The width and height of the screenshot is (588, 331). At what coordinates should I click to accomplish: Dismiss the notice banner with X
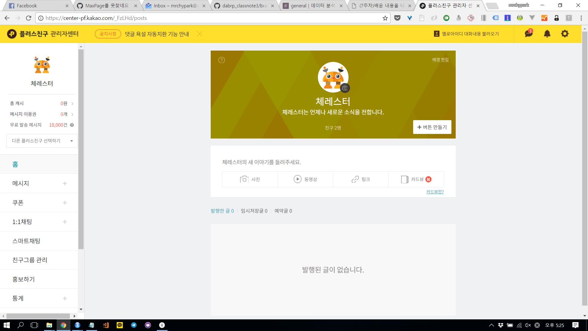[x=200, y=34]
